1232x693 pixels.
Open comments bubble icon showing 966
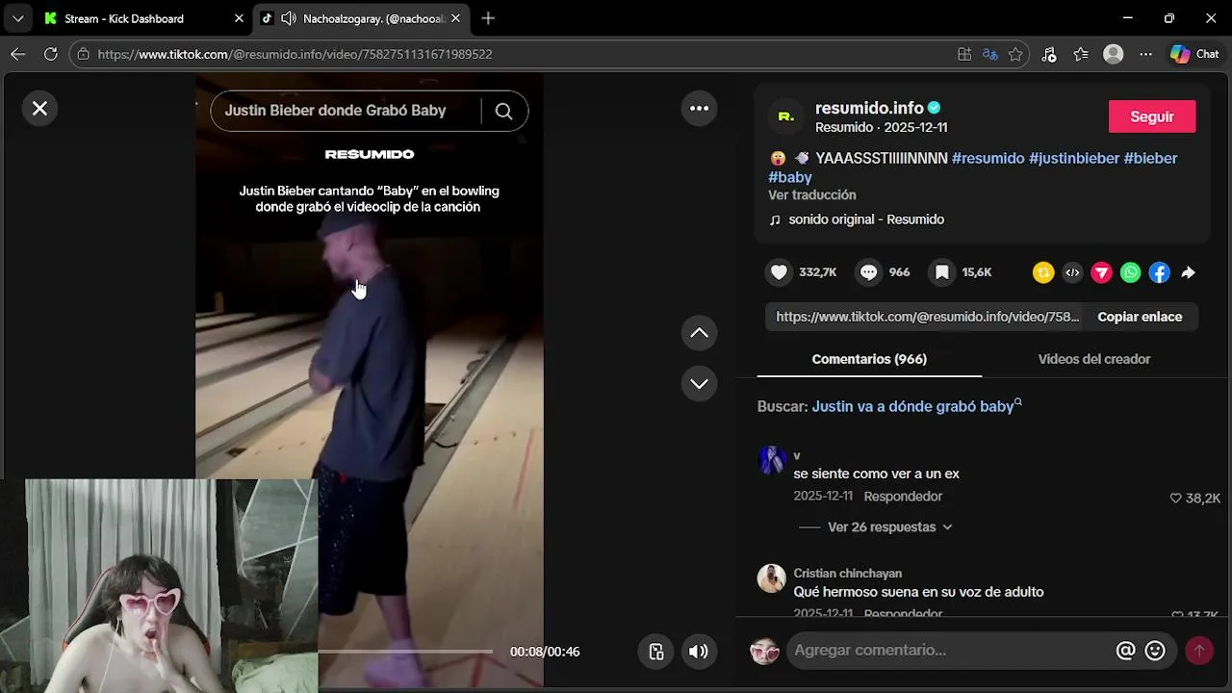click(x=868, y=272)
